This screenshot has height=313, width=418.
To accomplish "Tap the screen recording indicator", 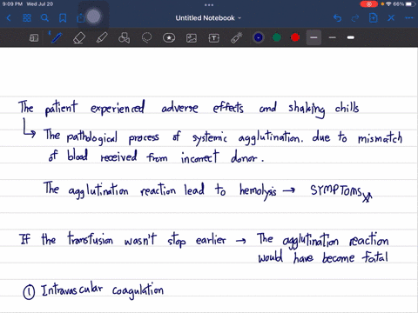I will [x=369, y=4].
